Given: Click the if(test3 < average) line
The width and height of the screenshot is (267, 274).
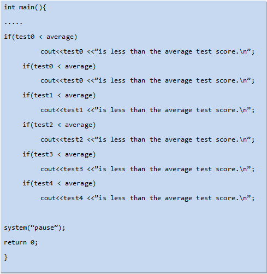Looking at the screenshot, I should (x=59, y=155).
